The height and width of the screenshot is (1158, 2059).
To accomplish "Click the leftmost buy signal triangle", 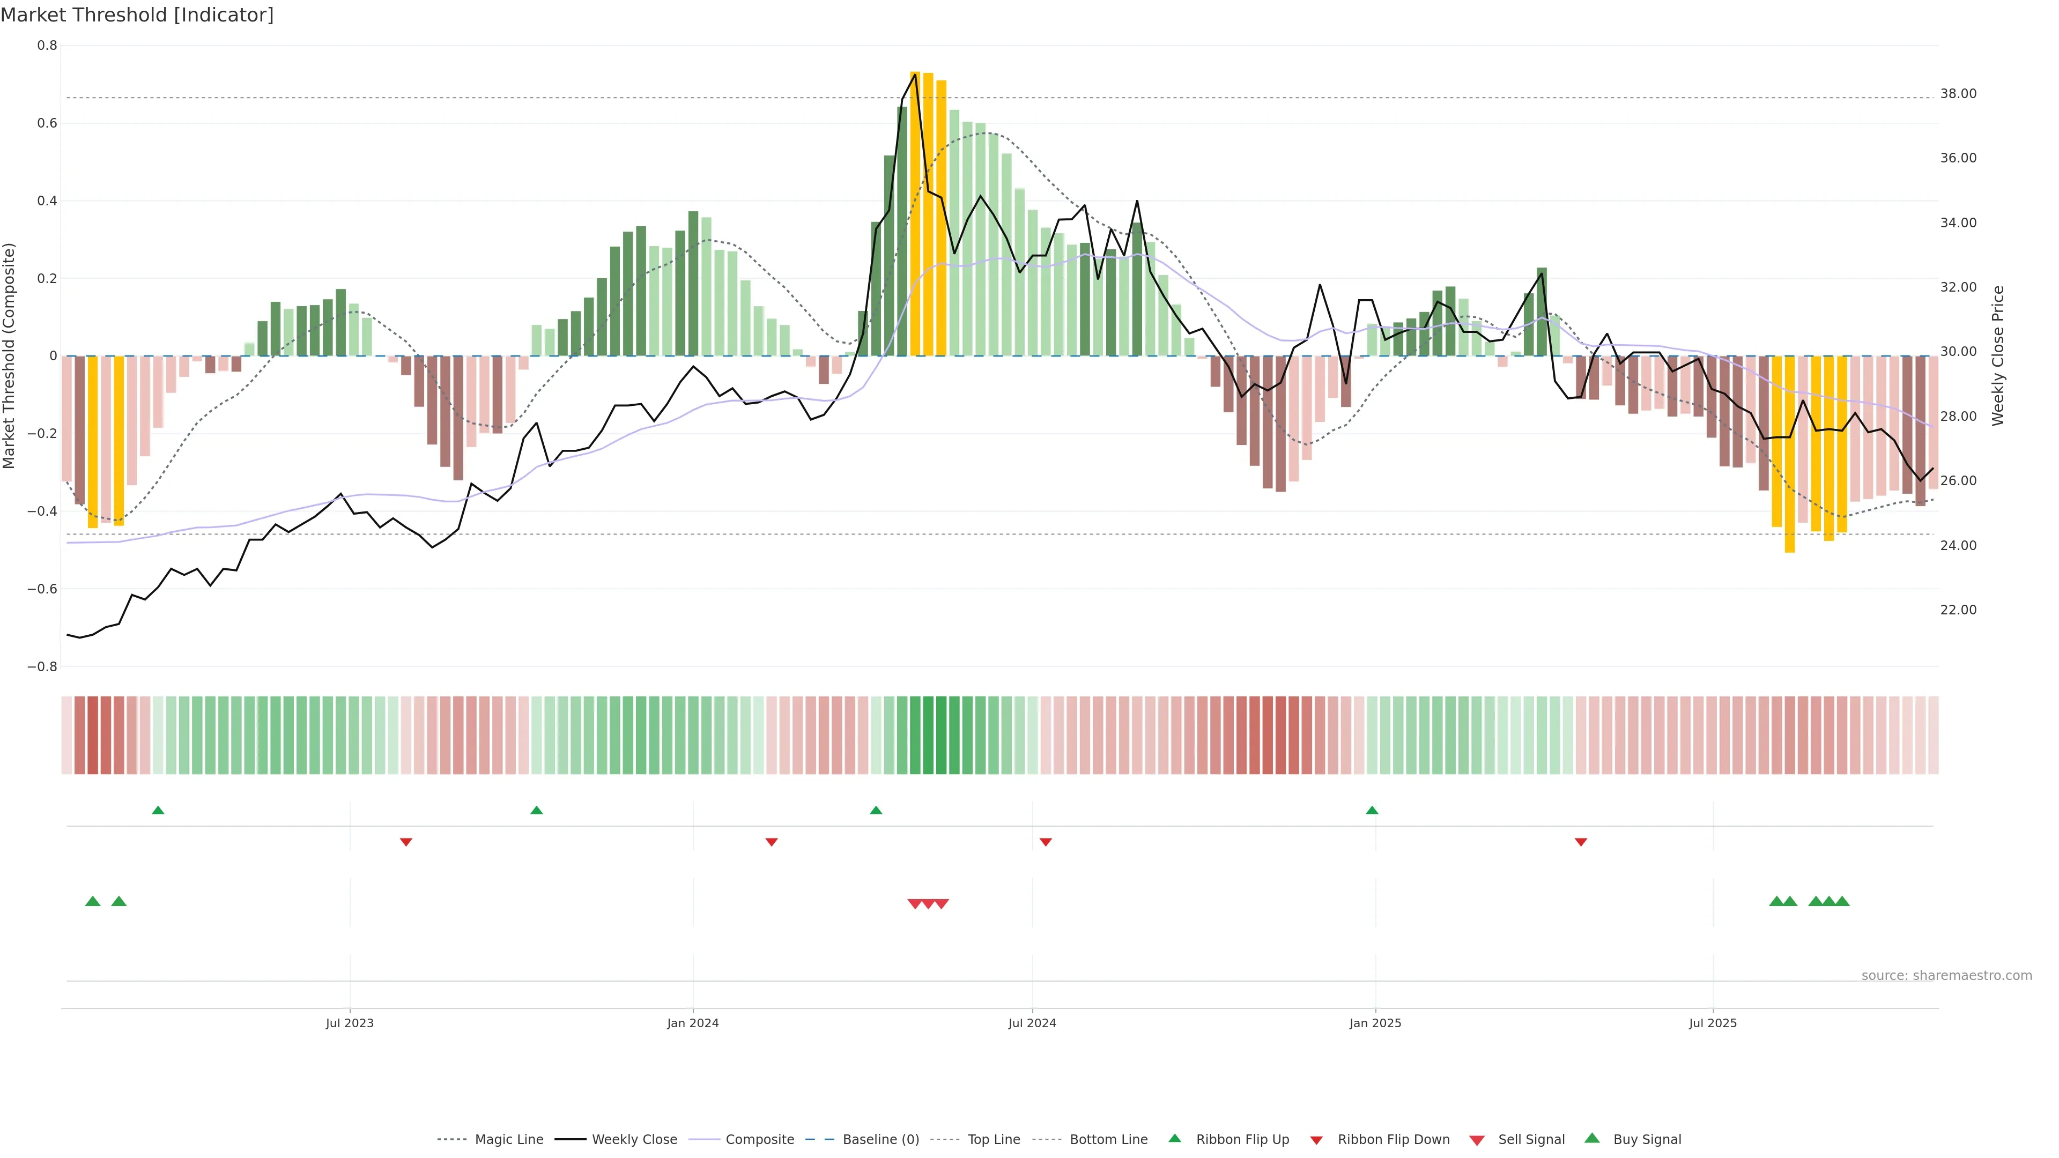I will pos(93,901).
